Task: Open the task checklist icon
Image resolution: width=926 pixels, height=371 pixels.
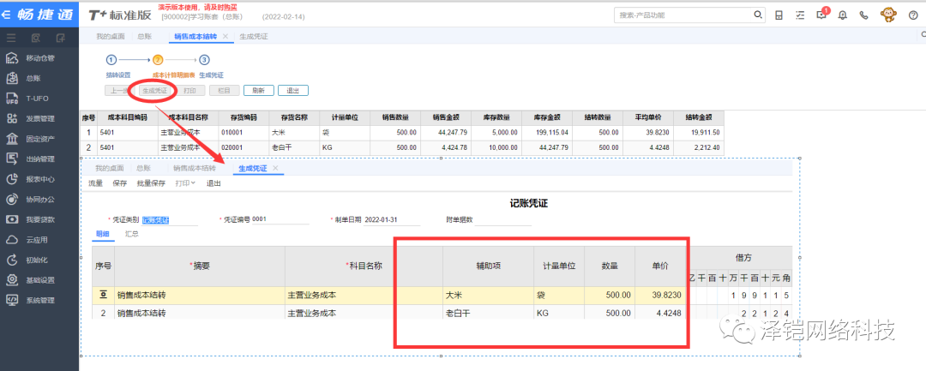Action: pos(800,15)
